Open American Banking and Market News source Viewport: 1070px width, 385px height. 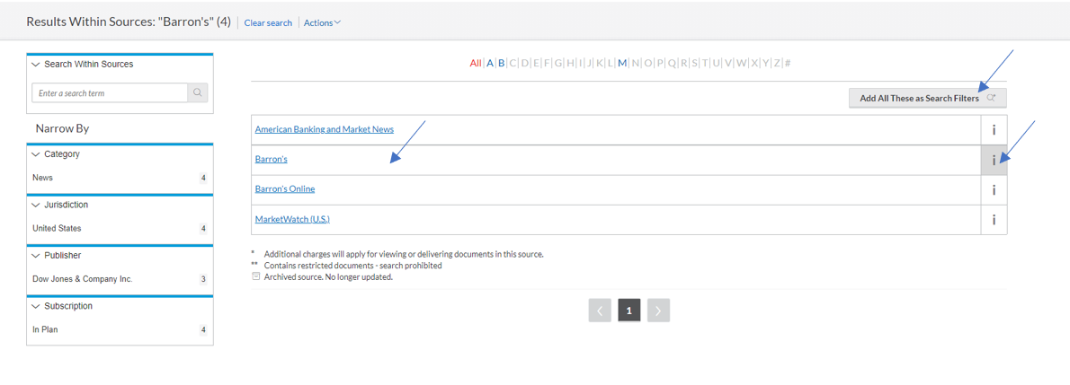[x=324, y=129]
